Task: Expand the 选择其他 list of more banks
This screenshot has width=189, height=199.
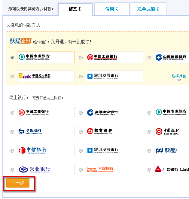Action: click(179, 76)
